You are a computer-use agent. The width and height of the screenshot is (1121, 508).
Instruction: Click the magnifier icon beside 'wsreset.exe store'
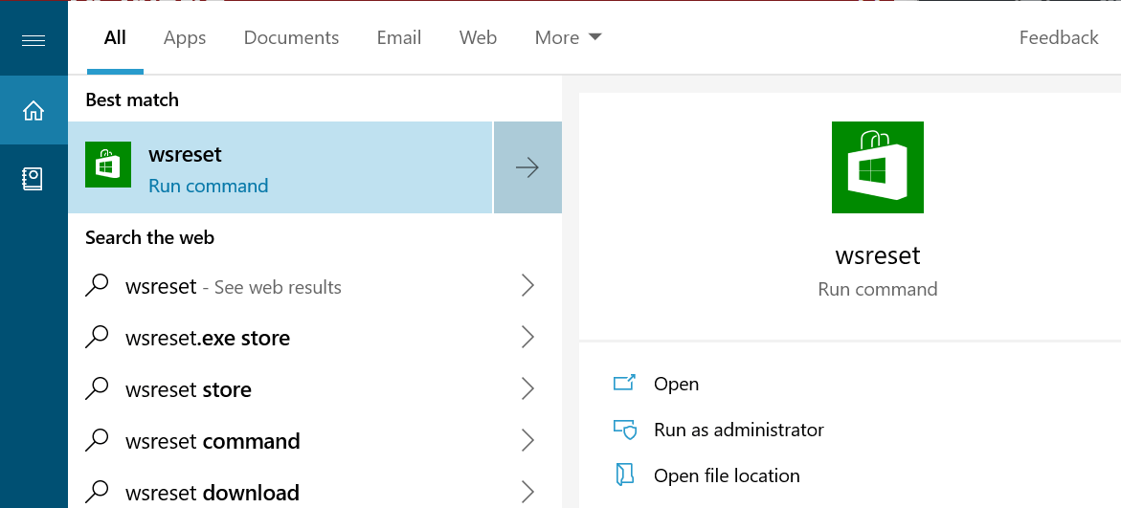(x=97, y=338)
